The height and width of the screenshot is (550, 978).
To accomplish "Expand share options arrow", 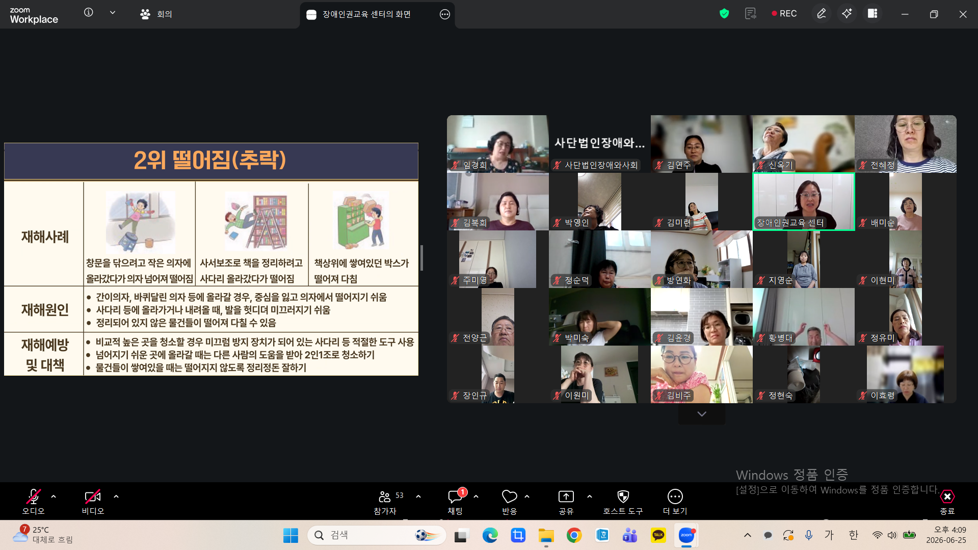I will (x=590, y=496).
